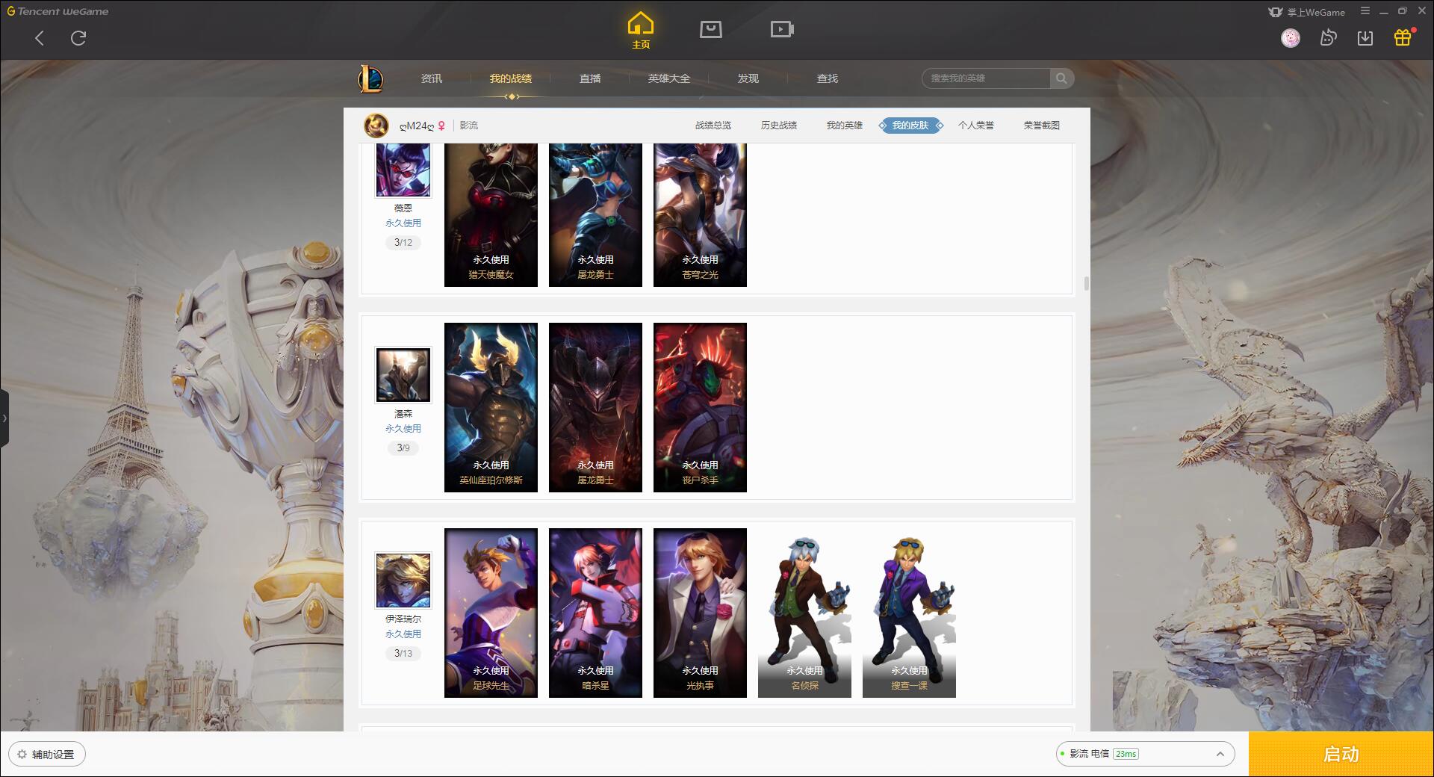Screen dimensions: 1434x777
Task: Open the 直播 tab
Action: click(x=590, y=78)
